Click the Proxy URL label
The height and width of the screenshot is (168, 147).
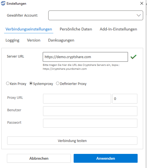pyautogui.click(x=15, y=98)
